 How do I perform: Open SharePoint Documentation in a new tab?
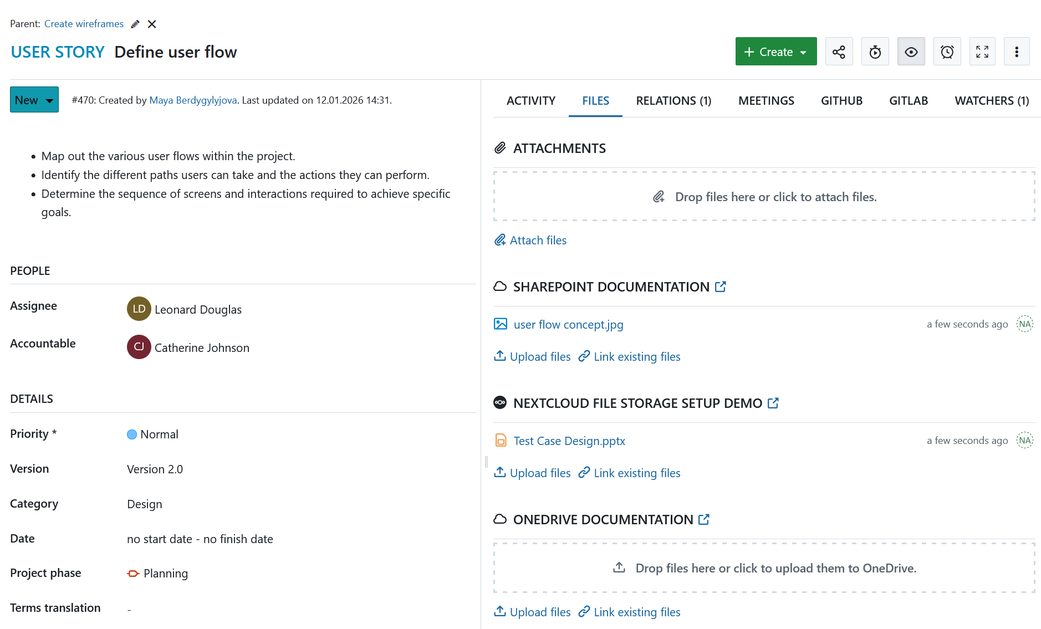click(720, 287)
